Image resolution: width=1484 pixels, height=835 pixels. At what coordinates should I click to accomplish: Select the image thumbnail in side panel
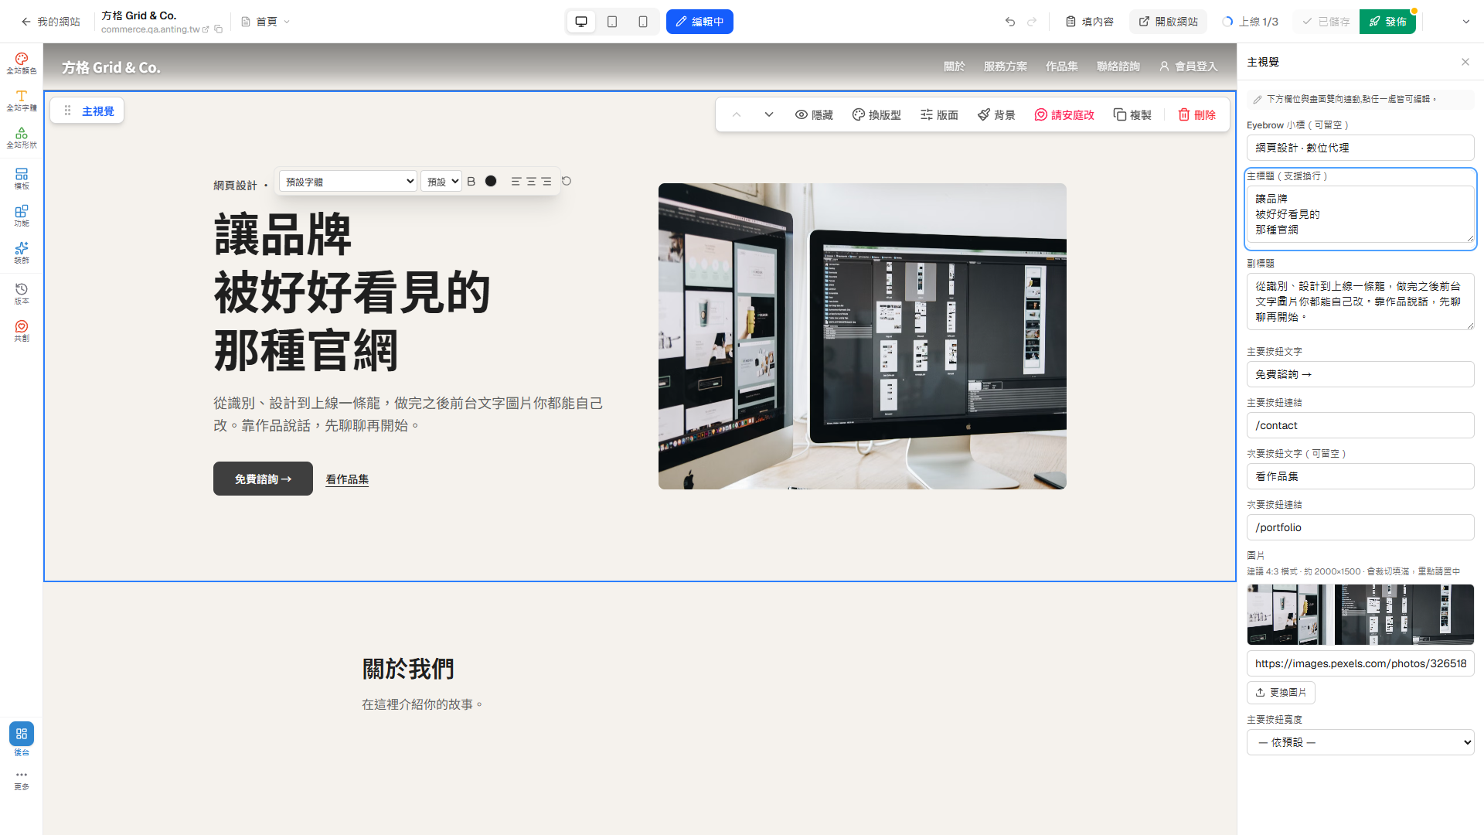pyautogui.click(x=1360, y=615)
